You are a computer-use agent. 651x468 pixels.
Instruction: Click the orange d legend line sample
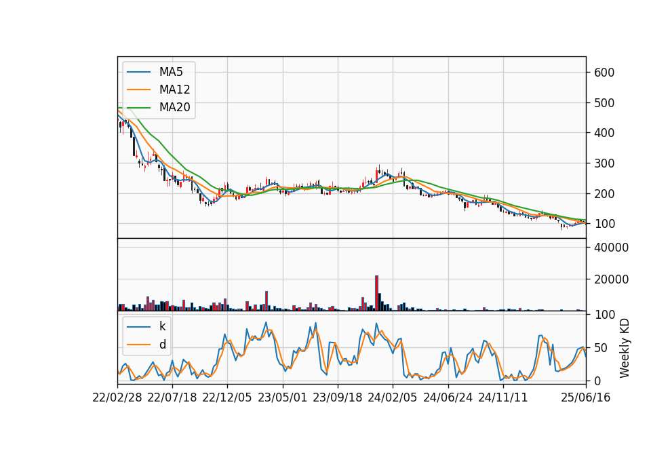point(138,345)
